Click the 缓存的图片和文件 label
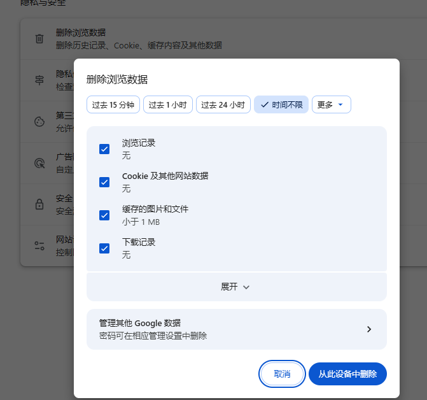This screenshot has height=400, width=427. [155, 209]
